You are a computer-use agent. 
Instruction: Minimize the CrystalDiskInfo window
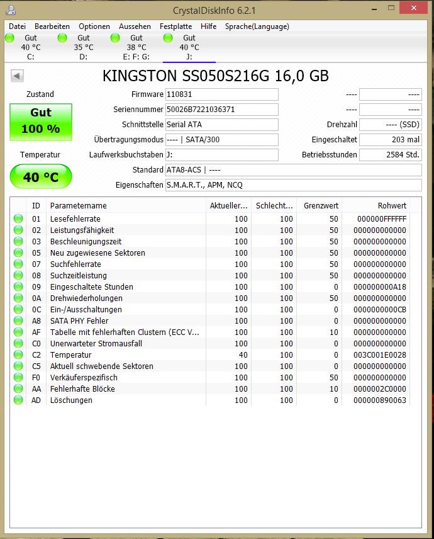click(375, 9)
